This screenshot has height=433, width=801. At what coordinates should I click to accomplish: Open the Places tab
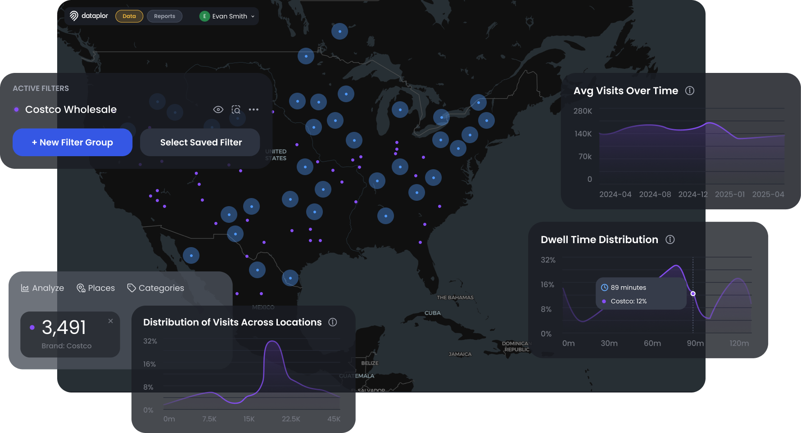click(96, 288)
